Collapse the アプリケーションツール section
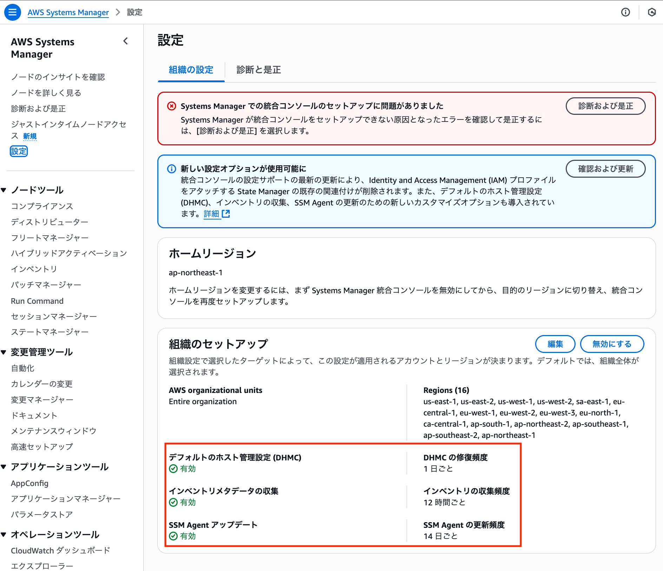The width and height of the screenshot is (663, 571). coord(4,467)
